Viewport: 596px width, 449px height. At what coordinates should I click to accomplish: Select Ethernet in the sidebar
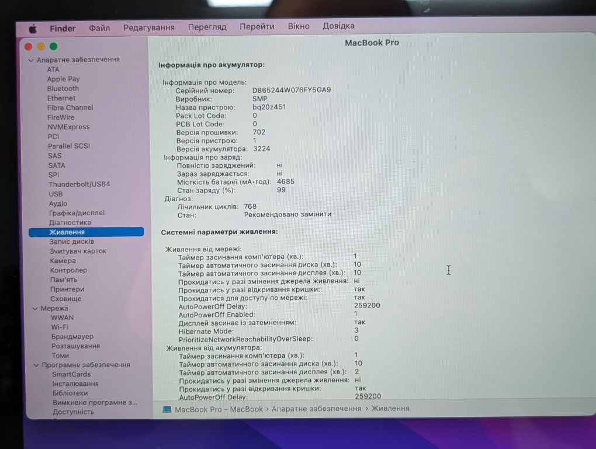click(61, 98)
